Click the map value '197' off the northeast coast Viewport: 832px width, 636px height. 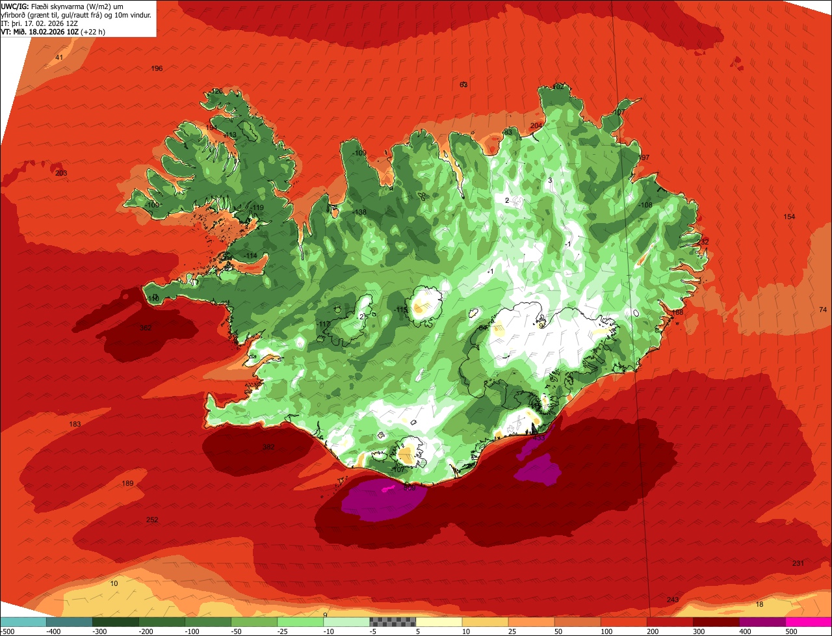644,158
